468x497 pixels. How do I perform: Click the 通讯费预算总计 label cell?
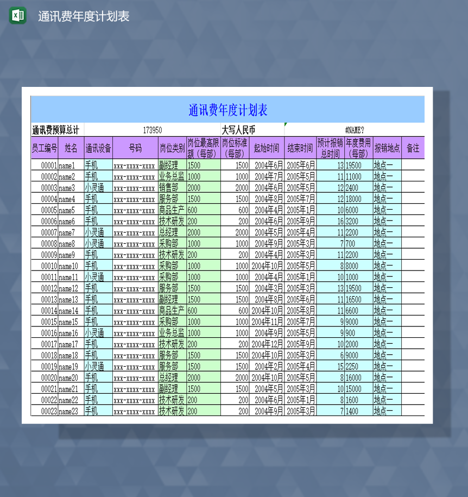coord(56,130)
